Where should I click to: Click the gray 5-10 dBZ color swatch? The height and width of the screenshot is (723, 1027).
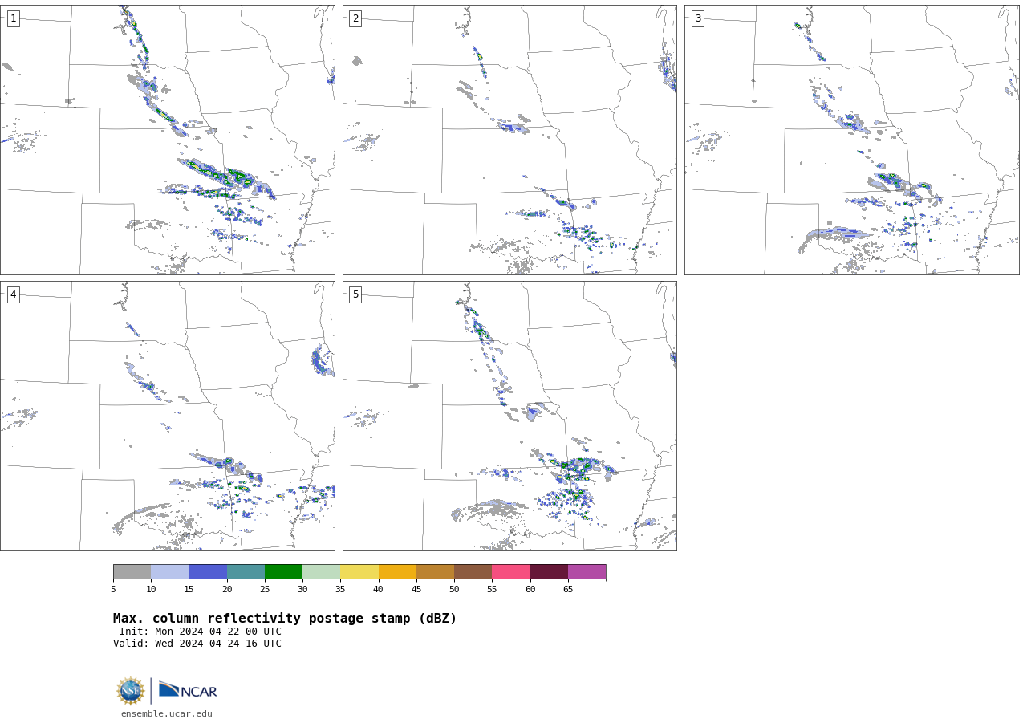132,571
